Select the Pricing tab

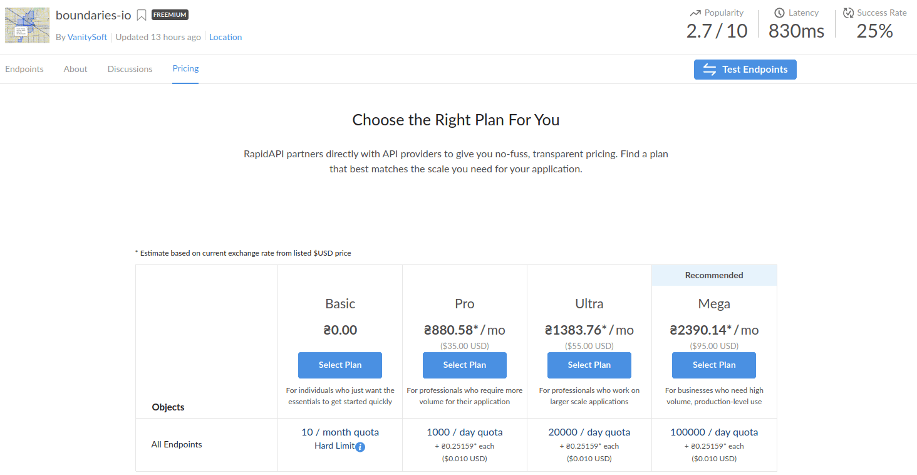[185, 68]
